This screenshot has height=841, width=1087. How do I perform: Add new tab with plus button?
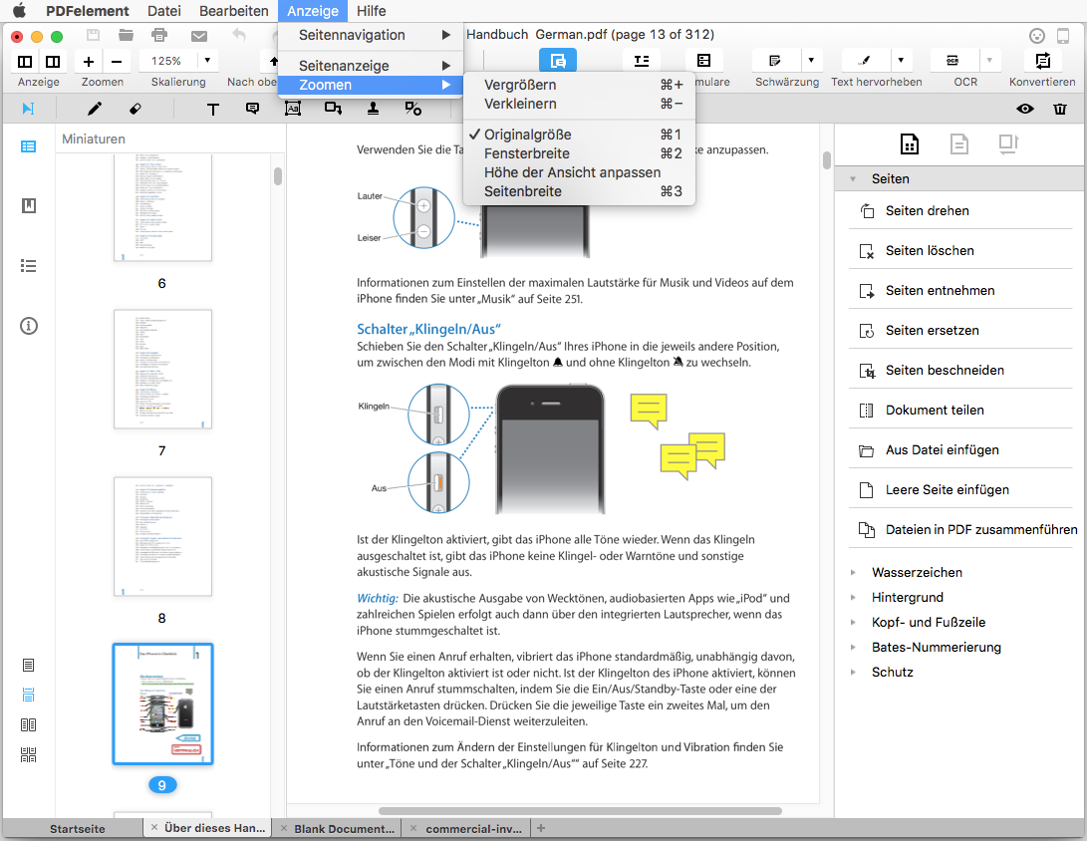541,828
